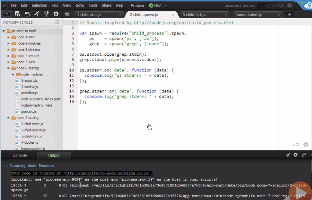Expand the node_modules folder arrow
This screenshot has height=200, width=312.
pyautogui.click(x=13, y=75)
